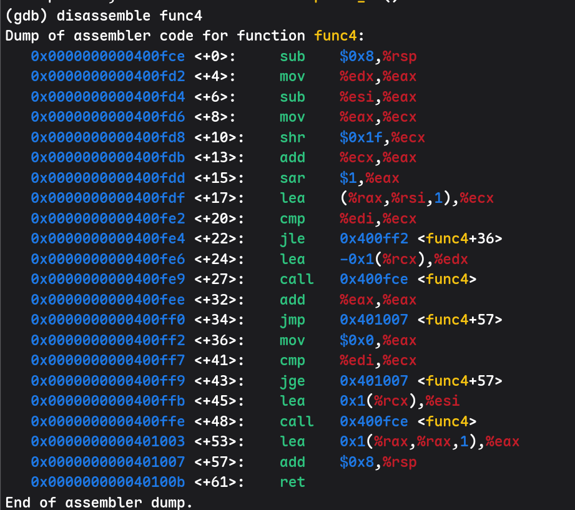Click operand '(%rax,%rsi,1),%ecx'

(417, 199)
